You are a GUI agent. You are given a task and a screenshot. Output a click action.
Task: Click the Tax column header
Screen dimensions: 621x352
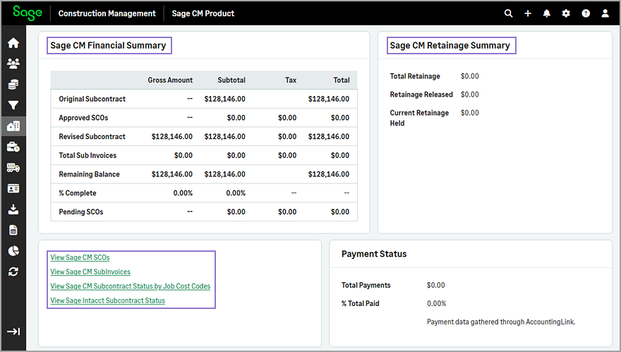[291, 80]
